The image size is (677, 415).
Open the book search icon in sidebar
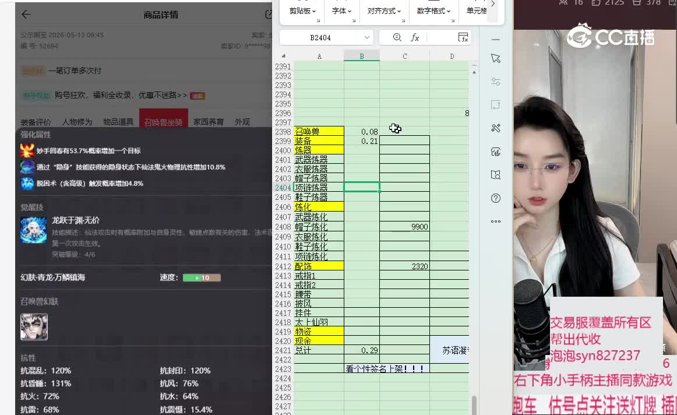pyautogui.click(x=496, y=175)
